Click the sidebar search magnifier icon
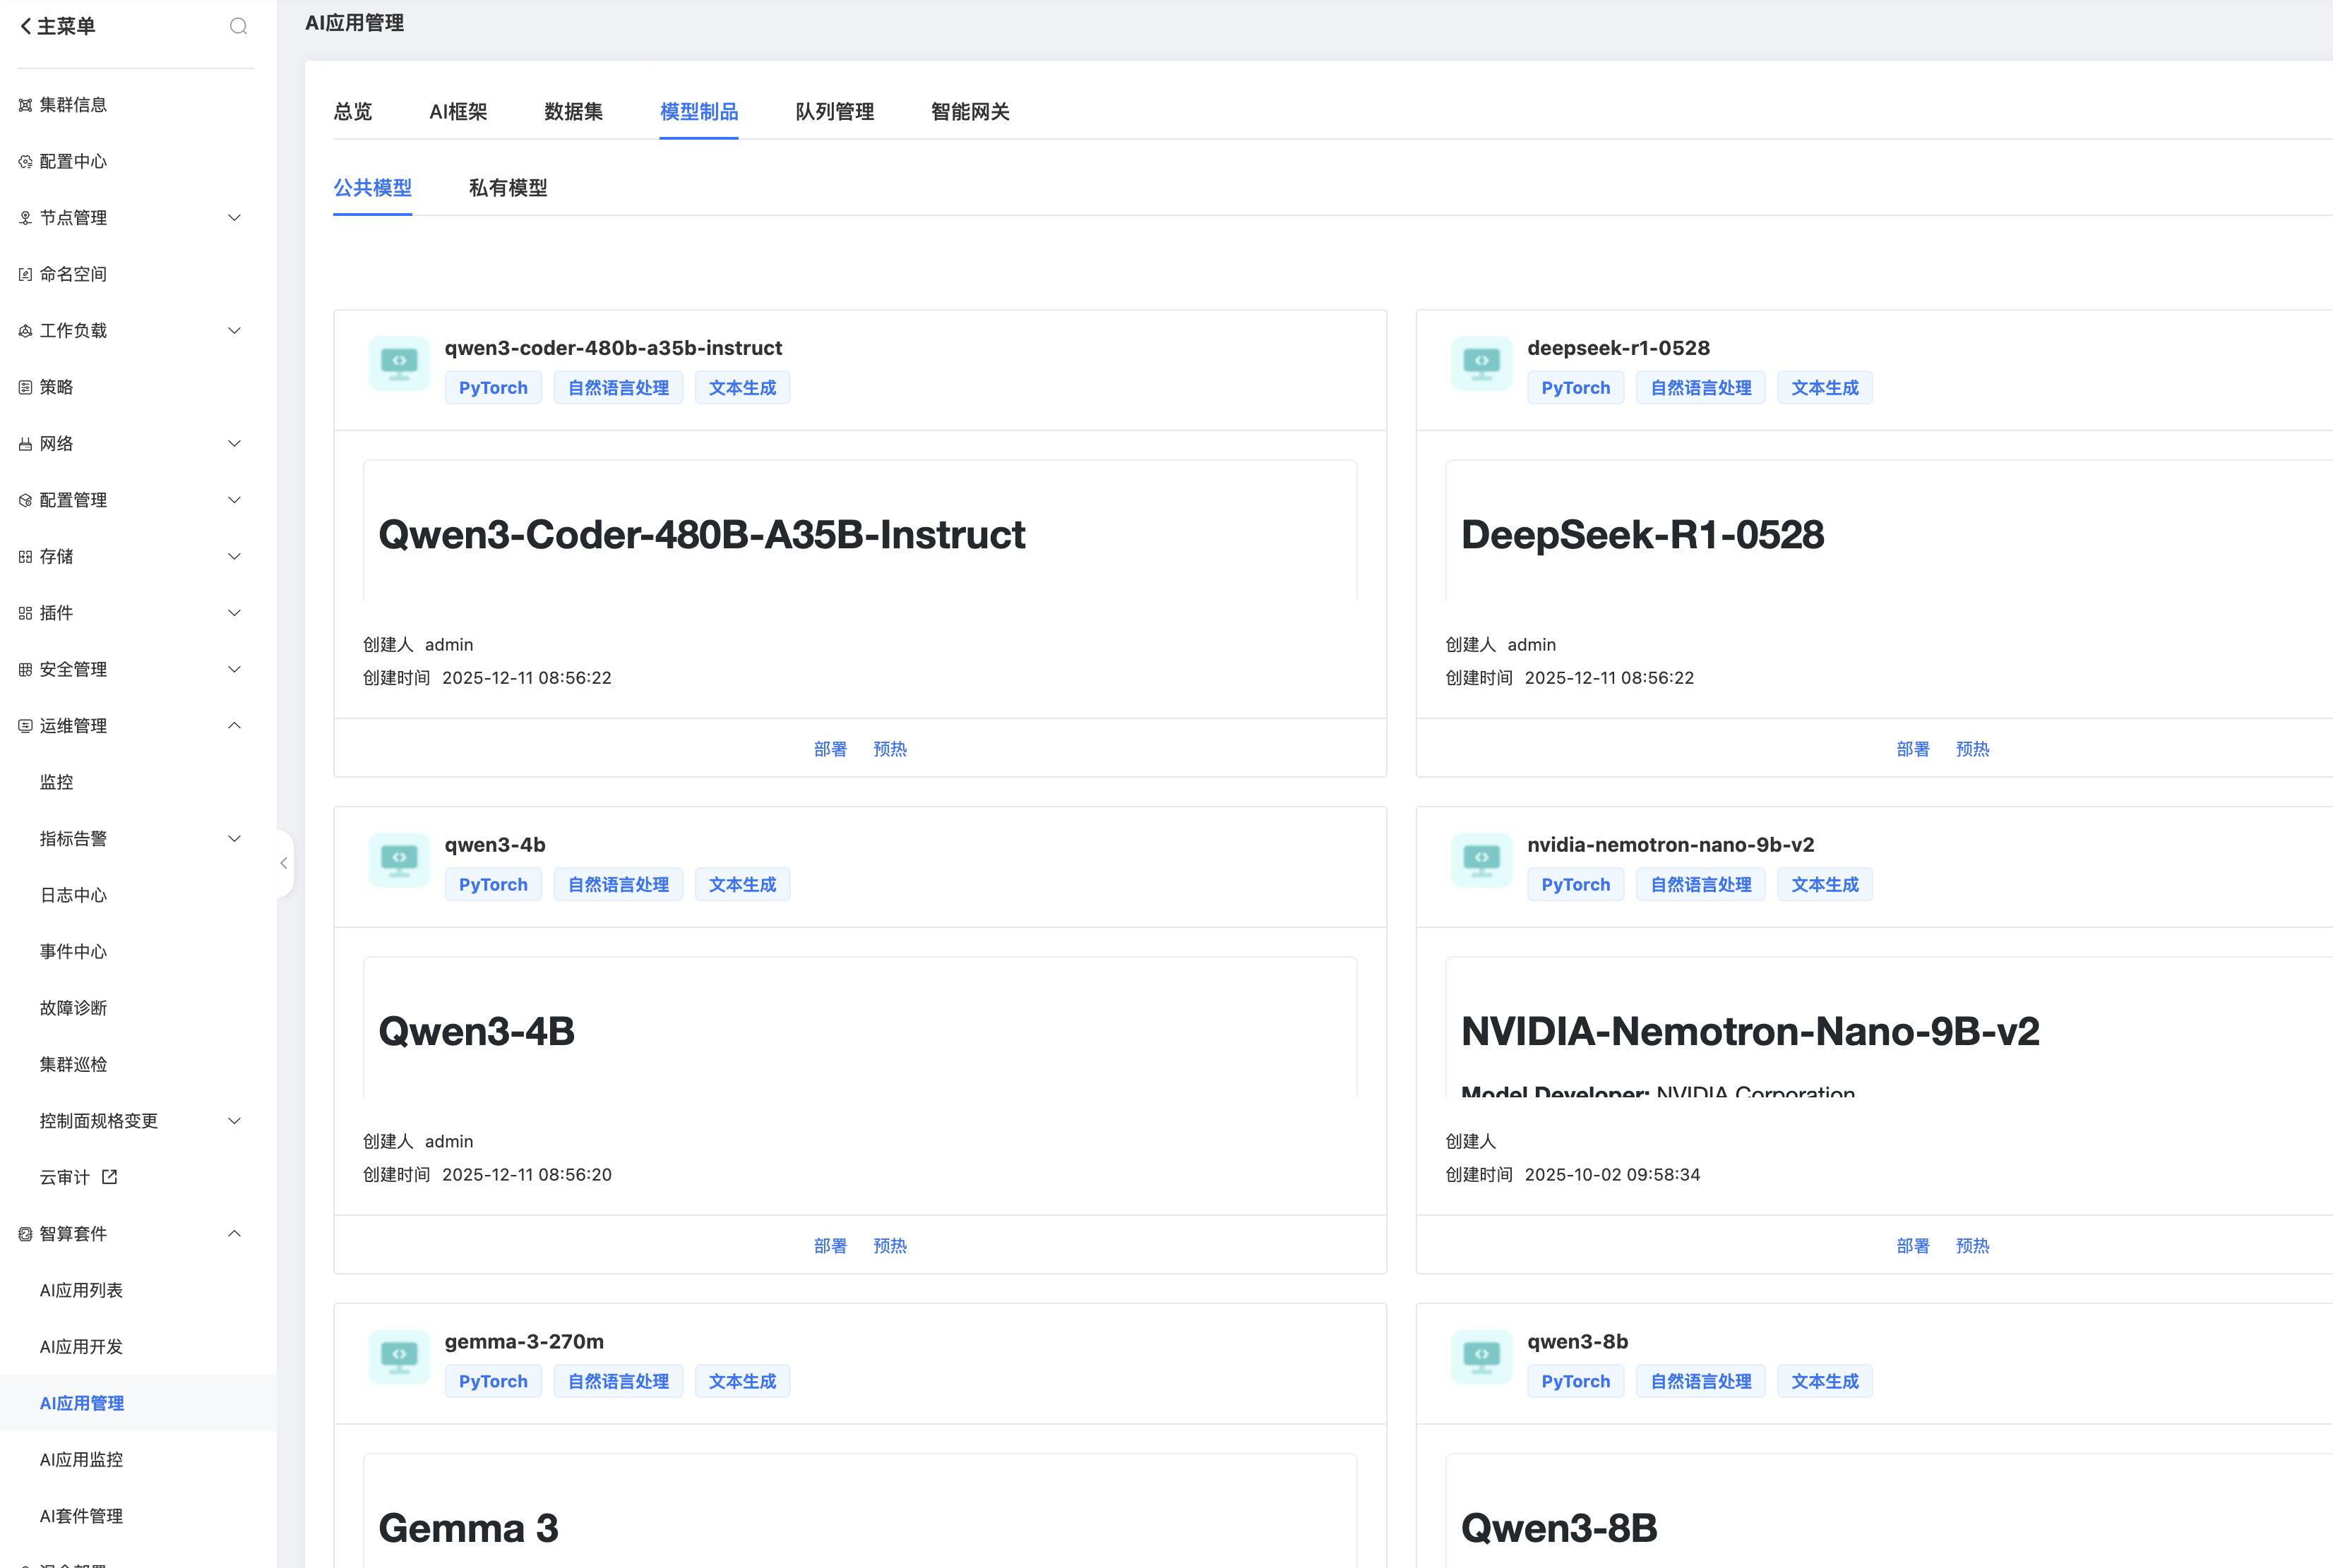Screen dimensions: 2333x1568 pyautogui.click(x=238, y=26)
